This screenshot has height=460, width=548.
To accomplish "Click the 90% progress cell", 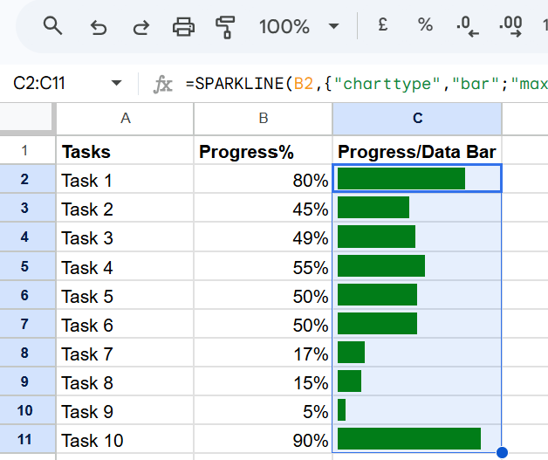I will (x=264, y=439).
